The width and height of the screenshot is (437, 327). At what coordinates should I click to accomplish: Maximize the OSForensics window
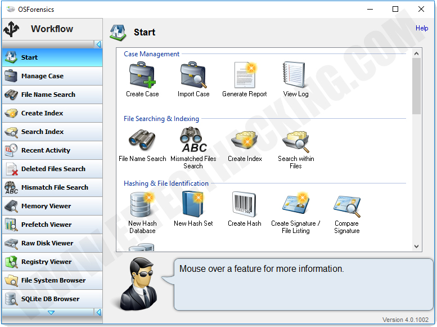(x=395, y=9)
